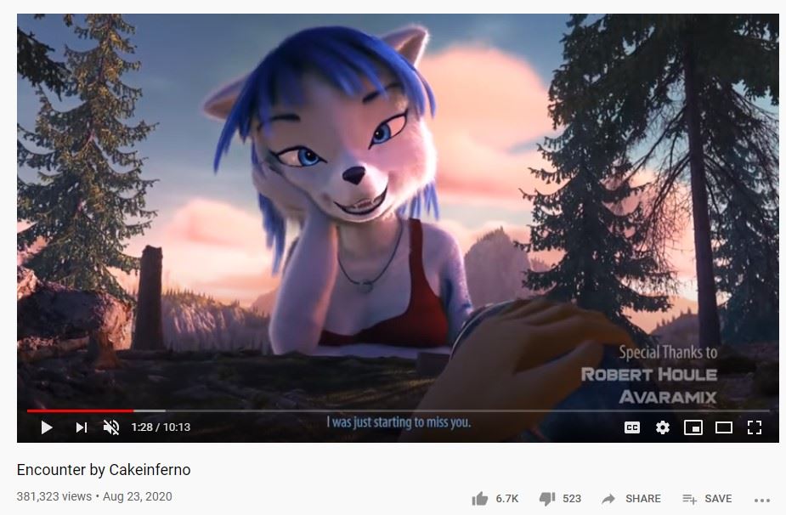Dislike the video with thumbs-down icon
Viewport: 786px width, 515px height.
click(547, 499)
